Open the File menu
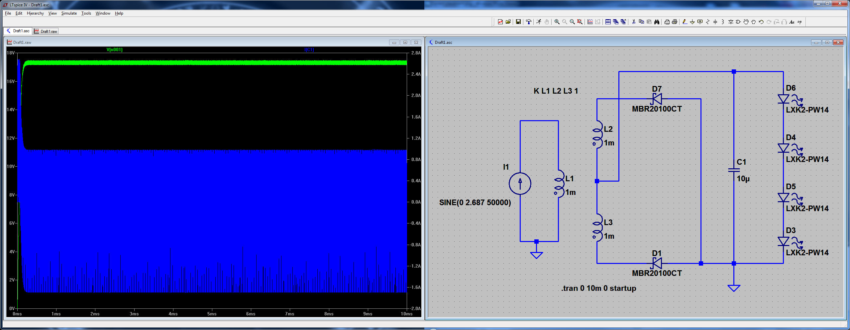Viewport: 850px width, 330px height. [8, 13]
